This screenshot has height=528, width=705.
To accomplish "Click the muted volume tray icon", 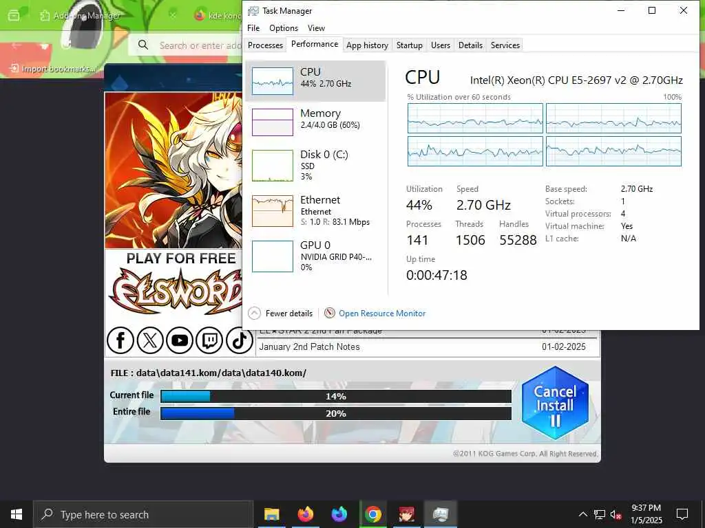I will (x=616, y=514).
